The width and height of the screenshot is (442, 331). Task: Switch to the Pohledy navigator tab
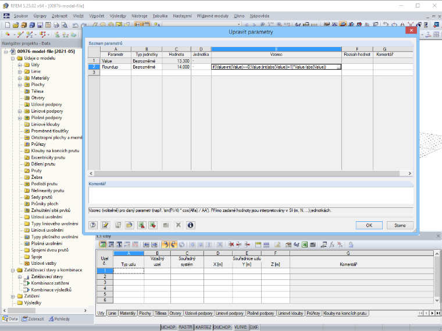point(59,319)
